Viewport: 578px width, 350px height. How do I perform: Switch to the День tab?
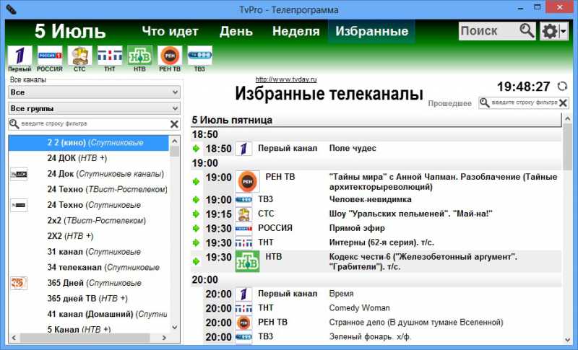click(236, 31)
